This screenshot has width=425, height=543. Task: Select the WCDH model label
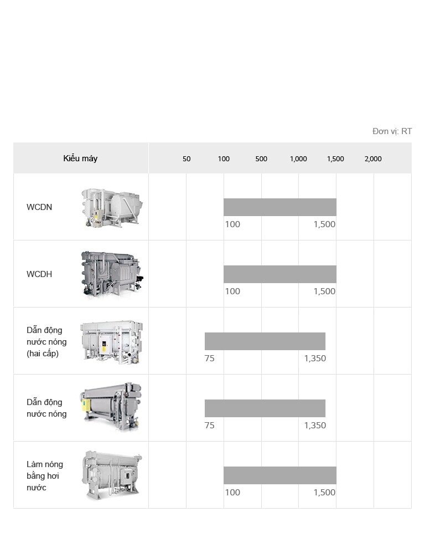click(39, 274)
